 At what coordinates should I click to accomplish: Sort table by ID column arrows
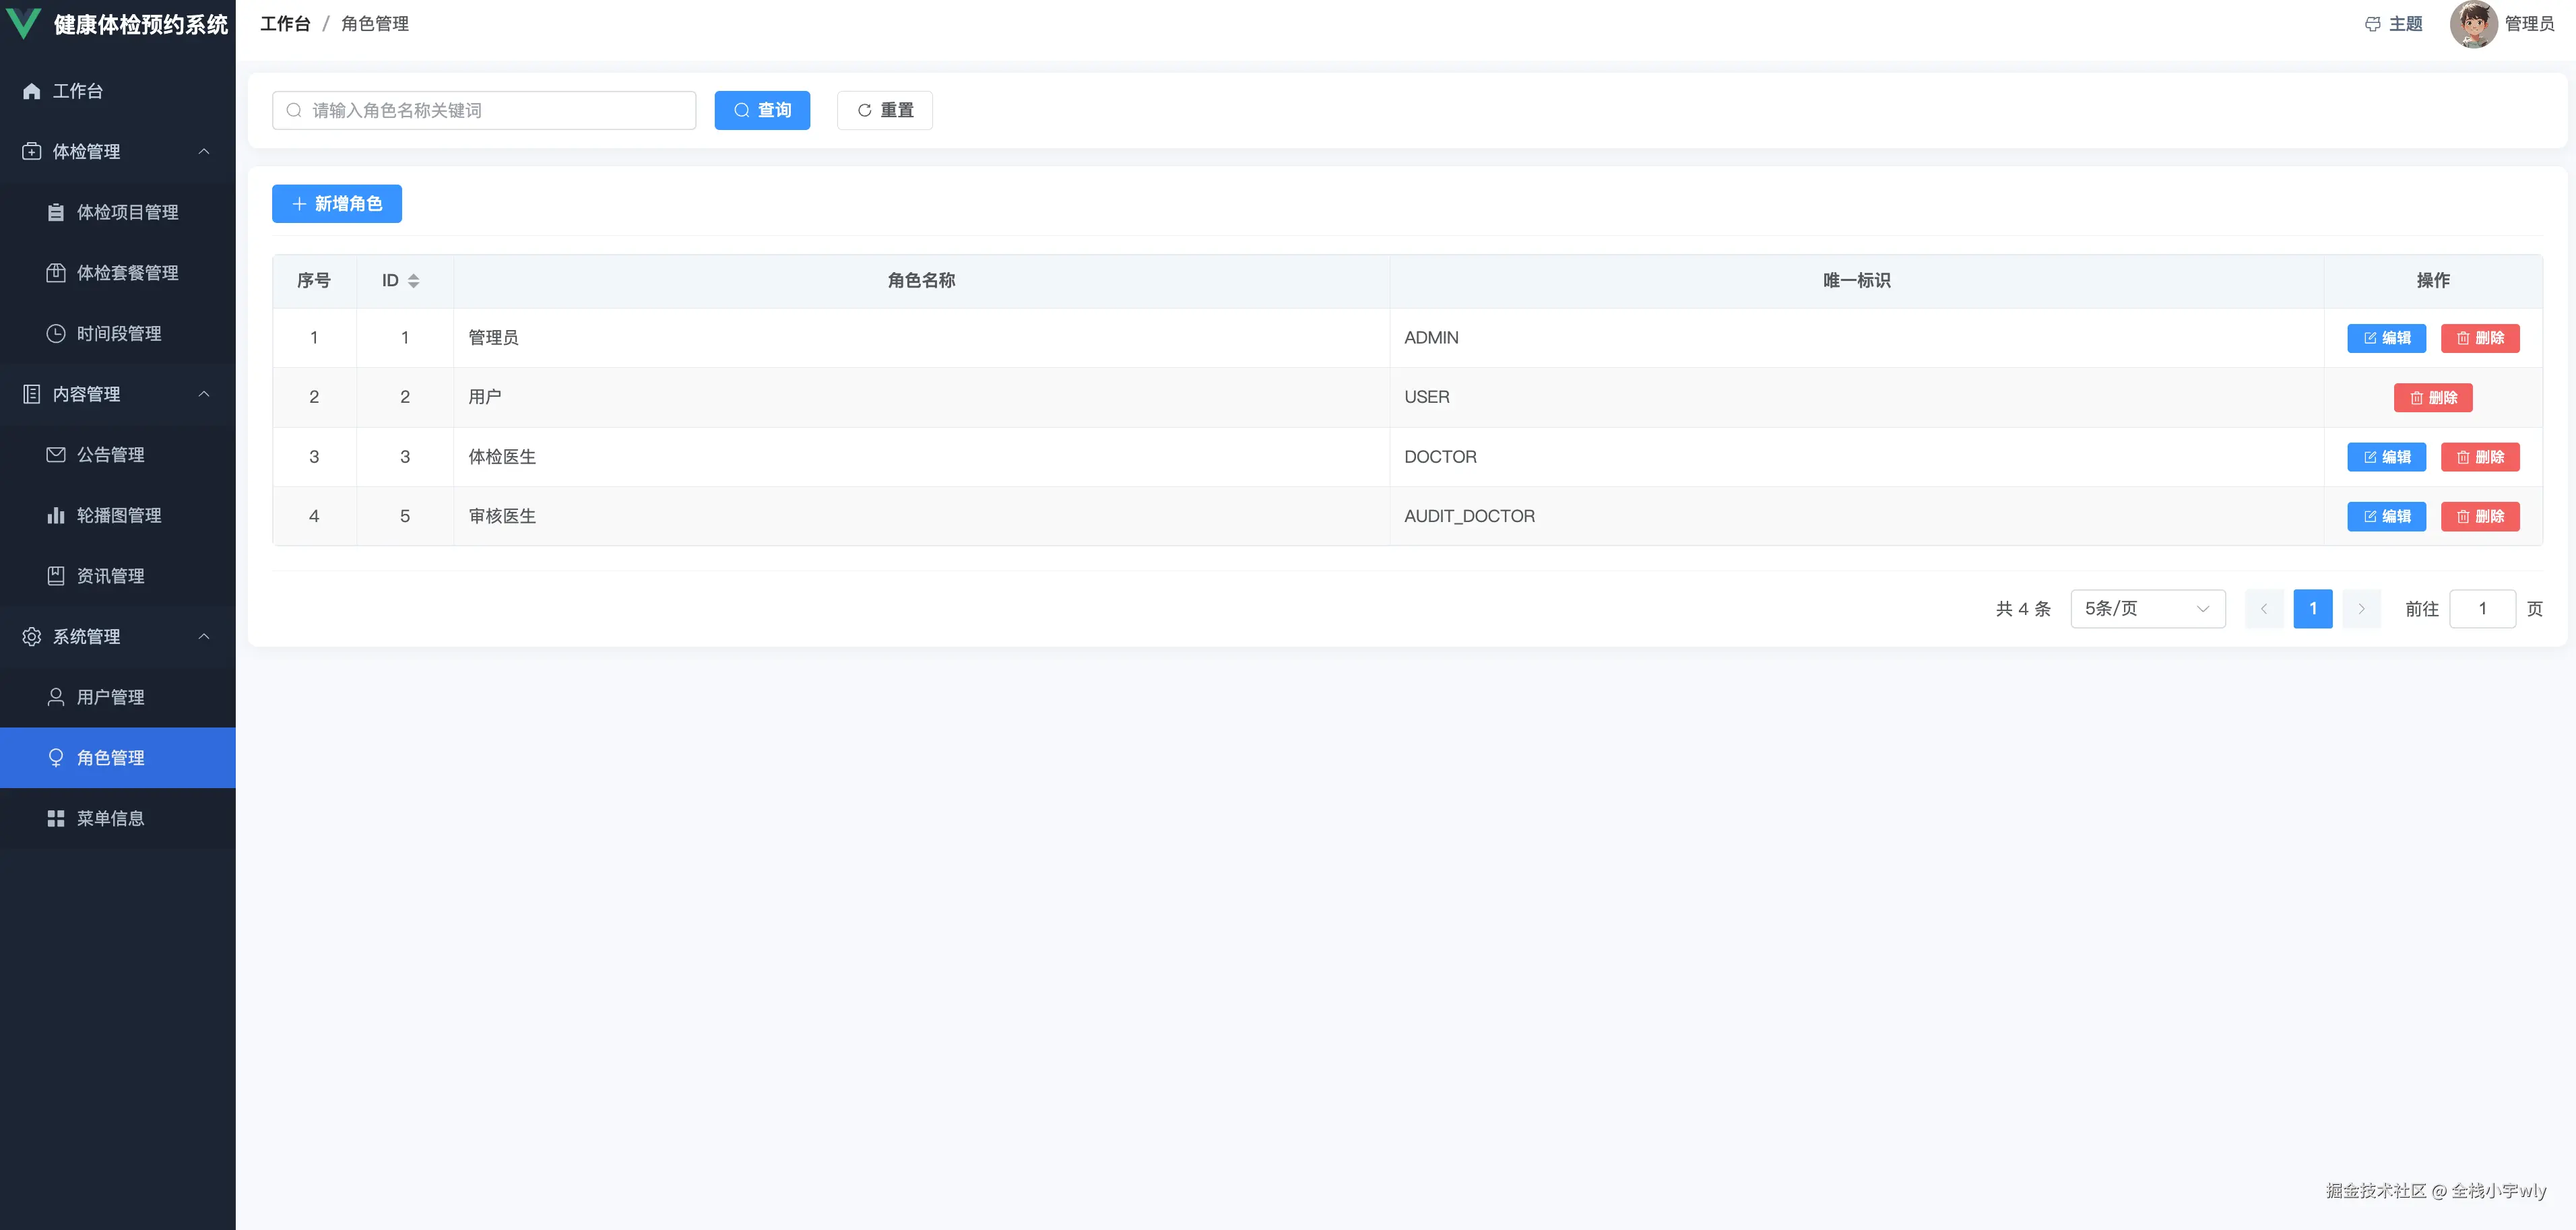(413, 281)
